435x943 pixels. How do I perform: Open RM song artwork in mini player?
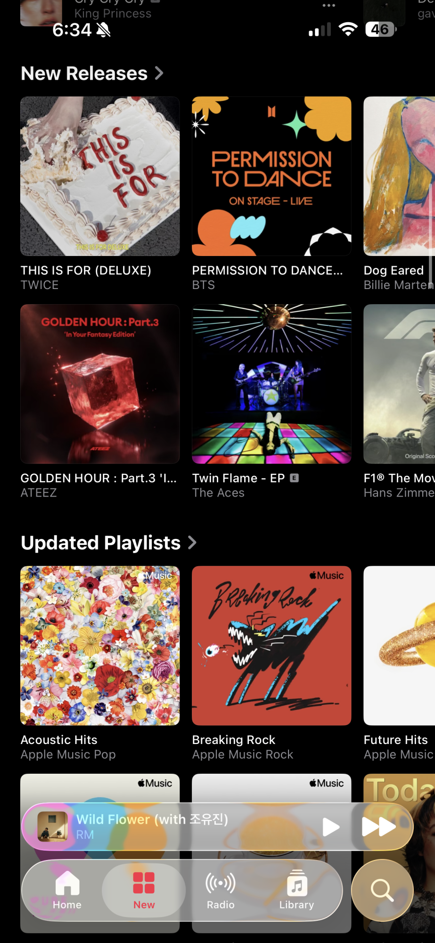[52, 827]
